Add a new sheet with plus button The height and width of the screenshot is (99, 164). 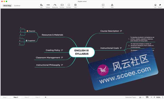[45, 97]
